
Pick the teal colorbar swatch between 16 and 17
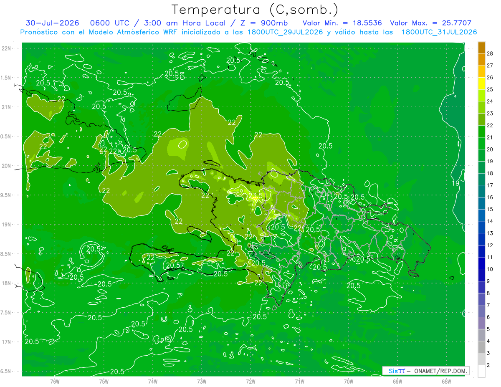pos(481,192)
